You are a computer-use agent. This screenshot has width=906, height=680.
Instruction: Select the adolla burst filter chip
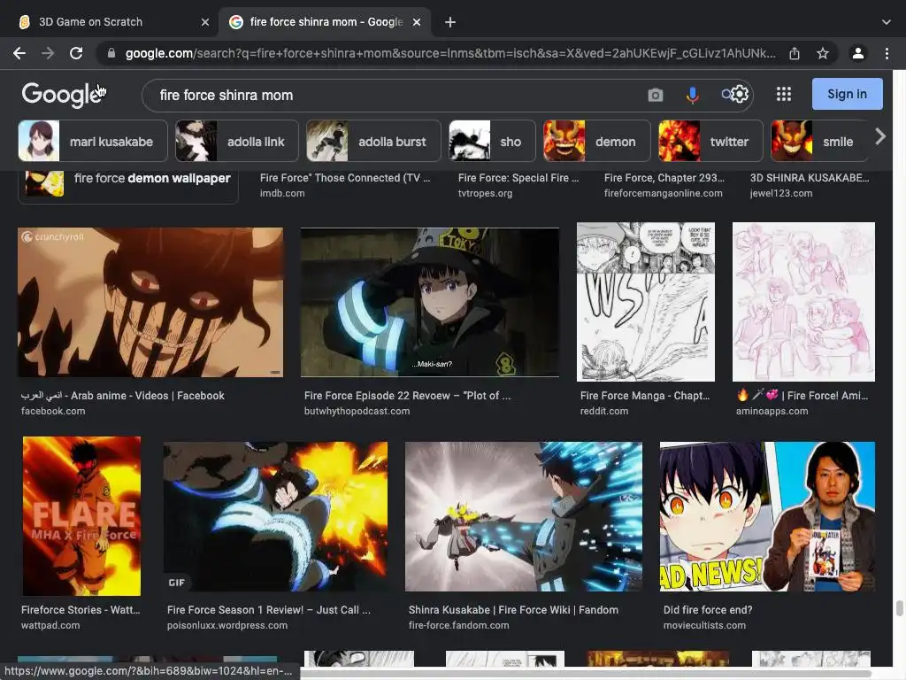(x=373, y=141)
